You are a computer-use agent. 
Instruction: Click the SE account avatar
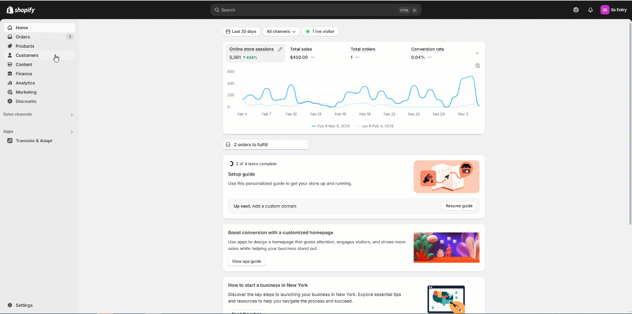pyautogui.click(x=605, y=10)
